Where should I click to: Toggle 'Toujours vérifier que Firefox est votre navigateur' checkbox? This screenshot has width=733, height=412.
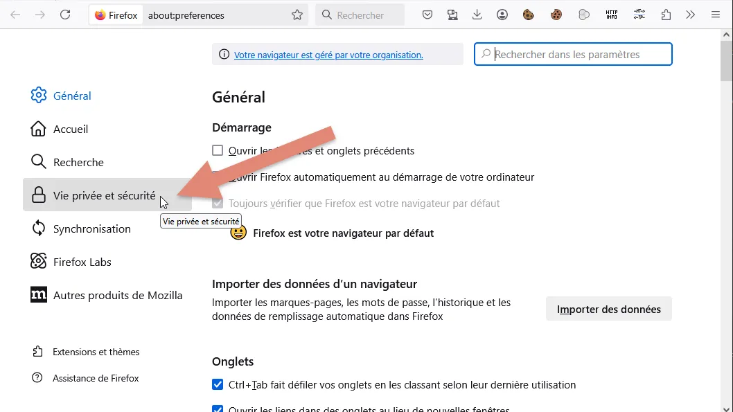tap(218, 203)
